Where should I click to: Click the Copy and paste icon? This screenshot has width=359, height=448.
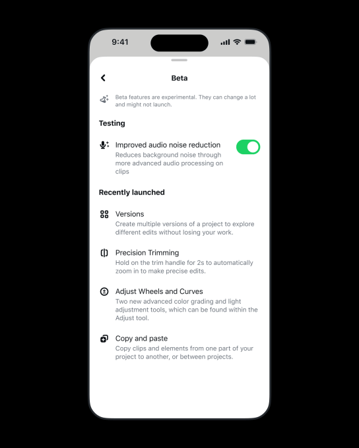(x=104, y=339)
